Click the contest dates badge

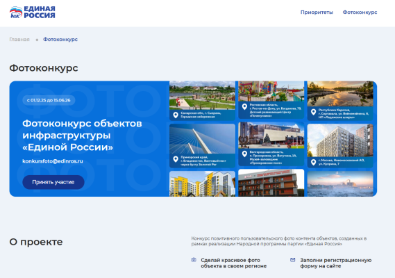[x=49, y=100]
